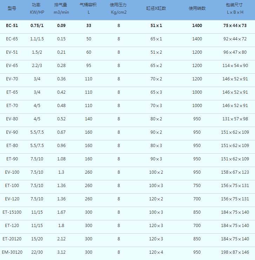This screenshot has width=255, height=260.
Task: Select the 75×44×73 package size cell
Action: pos(235,26)
